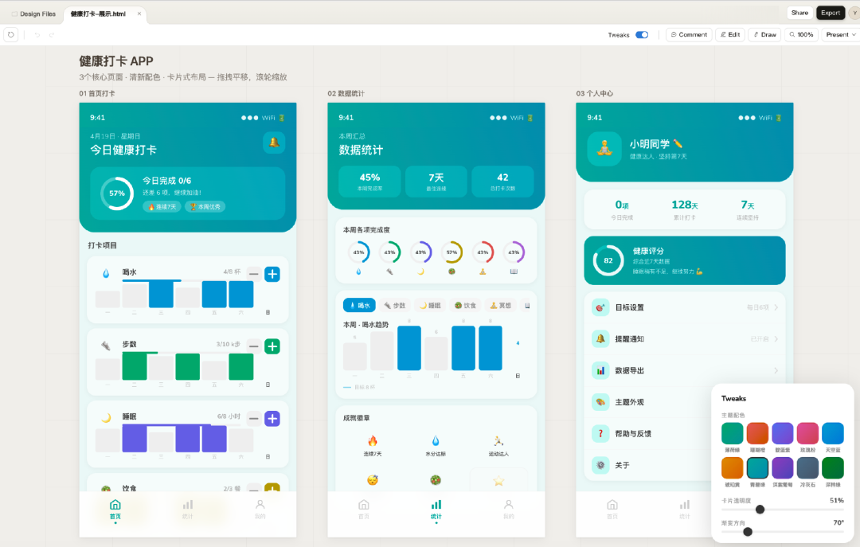Click the 100% zoom level control
Image resolution: width=860 pixels, height=547 pixels.
tap(801, 35)
